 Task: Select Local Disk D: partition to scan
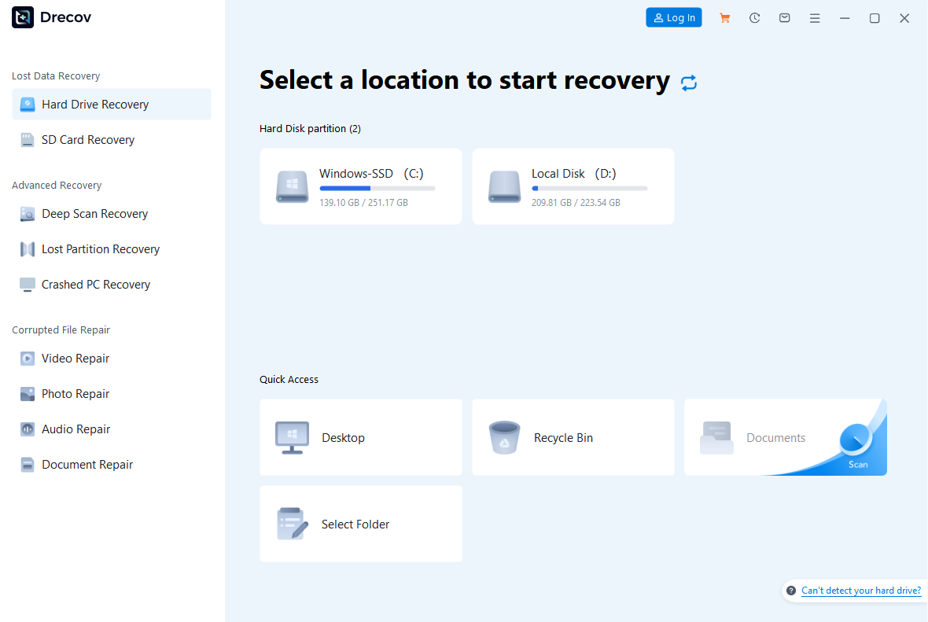tap(573, 186)
